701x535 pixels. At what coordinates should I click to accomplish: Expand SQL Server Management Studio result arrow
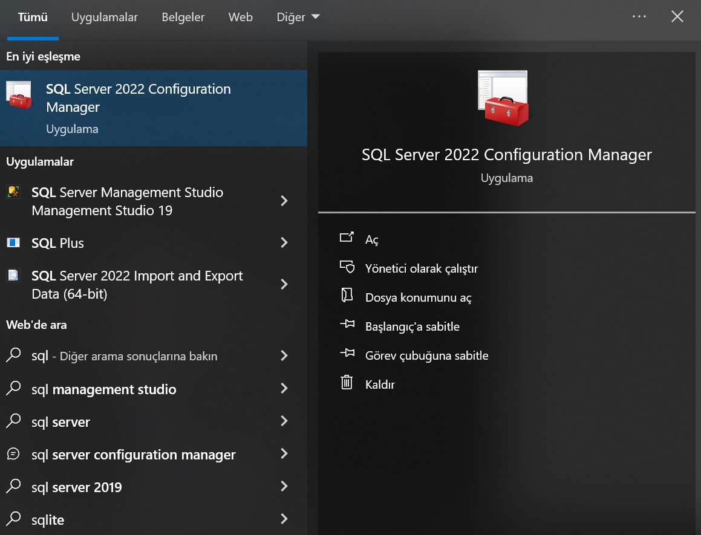[x=284, y=201]
